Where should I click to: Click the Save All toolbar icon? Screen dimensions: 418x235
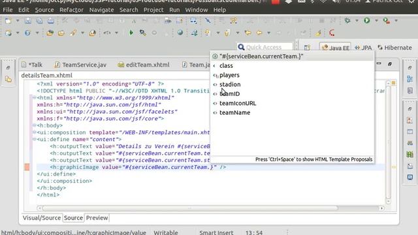pyautogui.click(x=39, y=21)
